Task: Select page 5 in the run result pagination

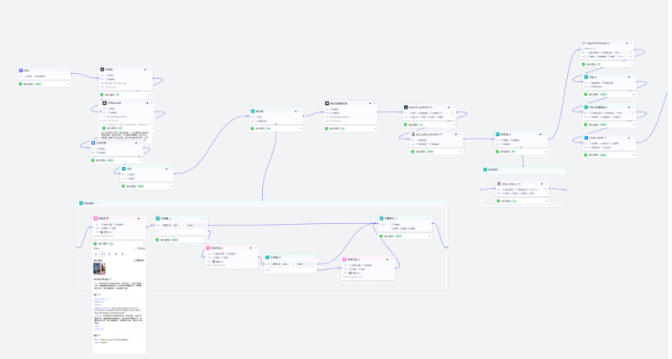Action: 123,254
